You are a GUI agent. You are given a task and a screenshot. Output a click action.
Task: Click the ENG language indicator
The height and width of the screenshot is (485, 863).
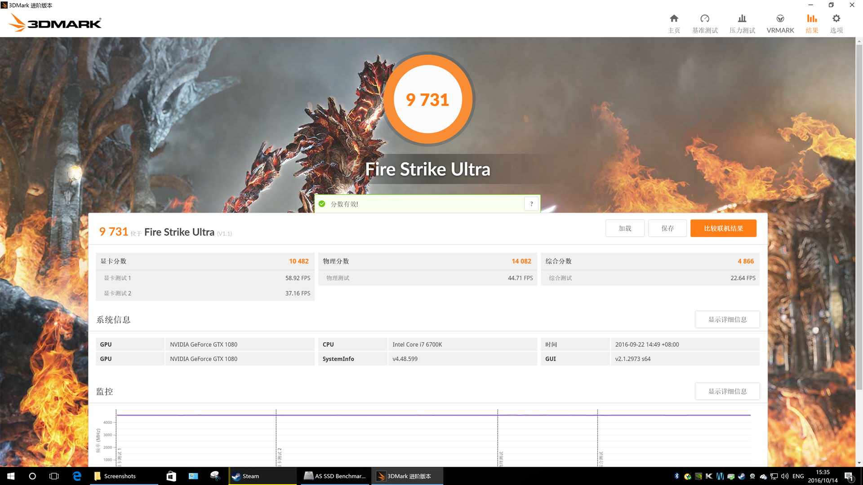click(x=798, y=476)
